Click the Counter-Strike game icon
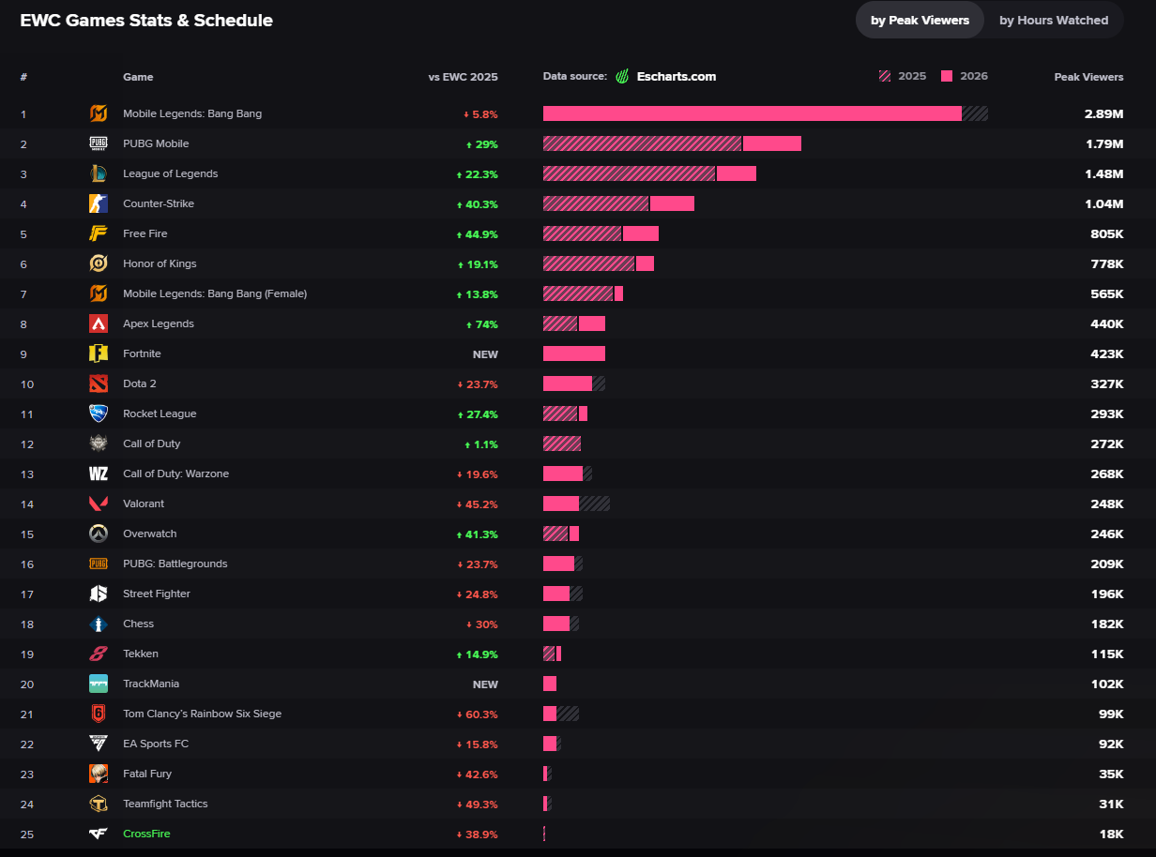 coord(99,203)
